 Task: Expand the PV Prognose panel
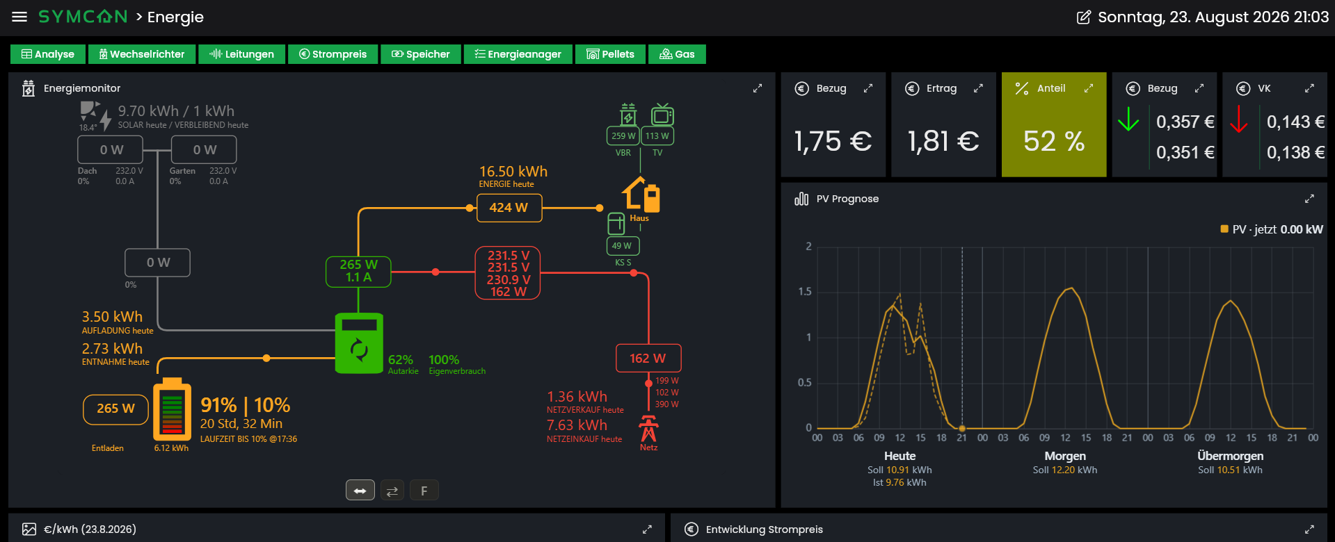coord(1309,199)
